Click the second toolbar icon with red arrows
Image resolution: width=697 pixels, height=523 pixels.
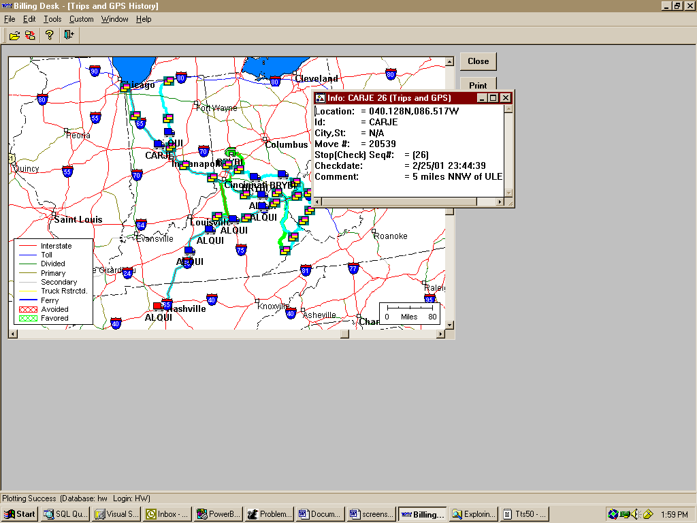tap(30, 35)
